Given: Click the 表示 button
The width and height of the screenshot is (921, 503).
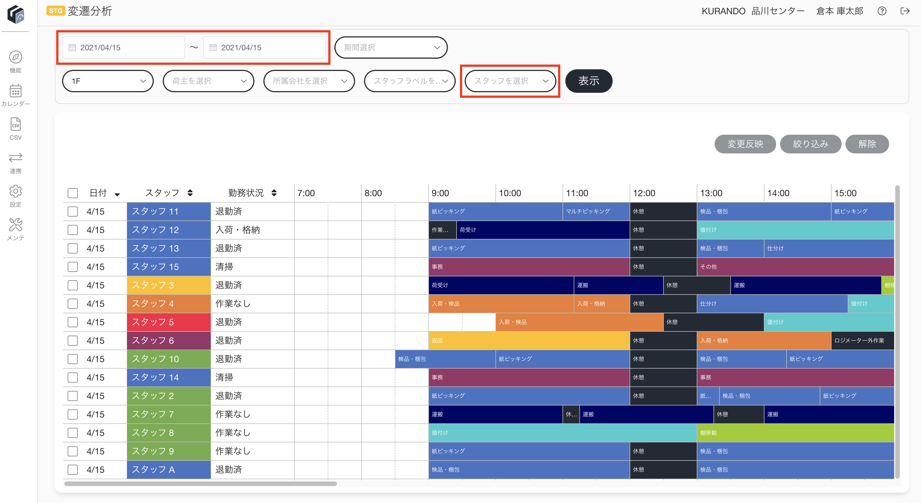Looking at the screenshot, I should coord(589,81).
